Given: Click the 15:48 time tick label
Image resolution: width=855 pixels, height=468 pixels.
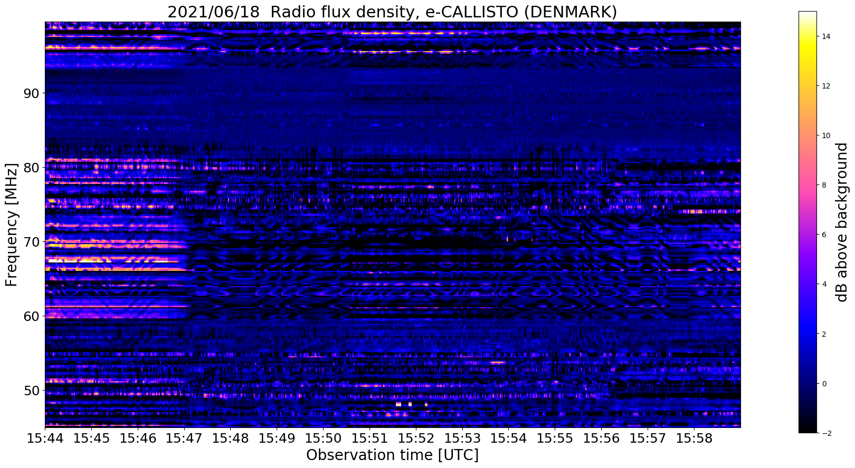Looking at the screenshot, I should (231, 438).
